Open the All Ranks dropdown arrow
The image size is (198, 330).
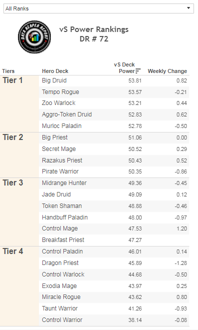189,8
